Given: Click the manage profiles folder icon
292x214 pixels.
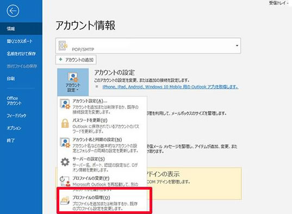Looking at the screenshot, I should click(65, 200).
